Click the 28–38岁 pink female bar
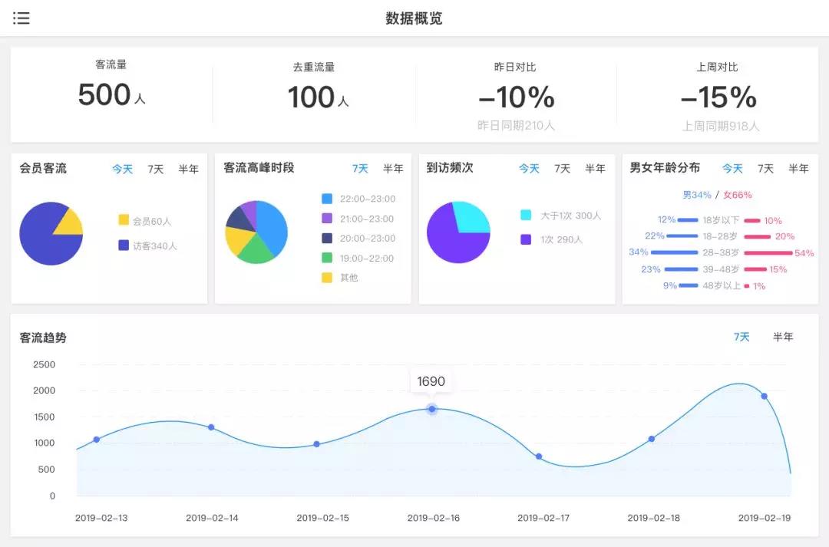829x547 pixels. pos(768,252)
